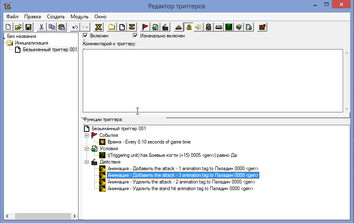Click the Paste clipboard icon
Image resolution: width=354 pixels, height=223 pixels.
pos(62,27)
